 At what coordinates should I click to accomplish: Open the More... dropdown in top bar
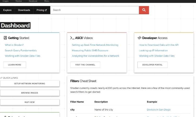click(x=47, y=1)
